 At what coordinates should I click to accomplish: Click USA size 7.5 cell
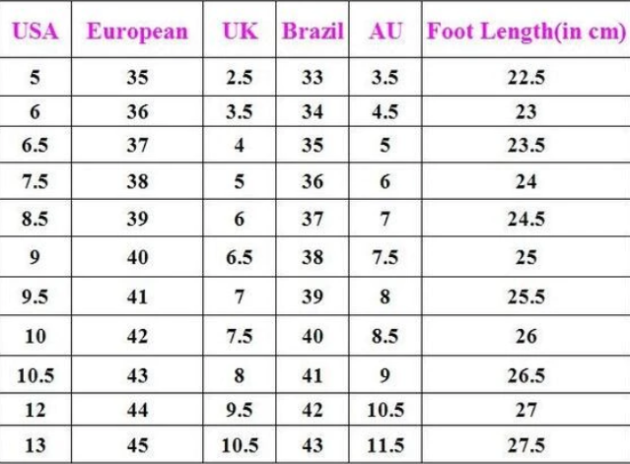click(x=35, y=182)
